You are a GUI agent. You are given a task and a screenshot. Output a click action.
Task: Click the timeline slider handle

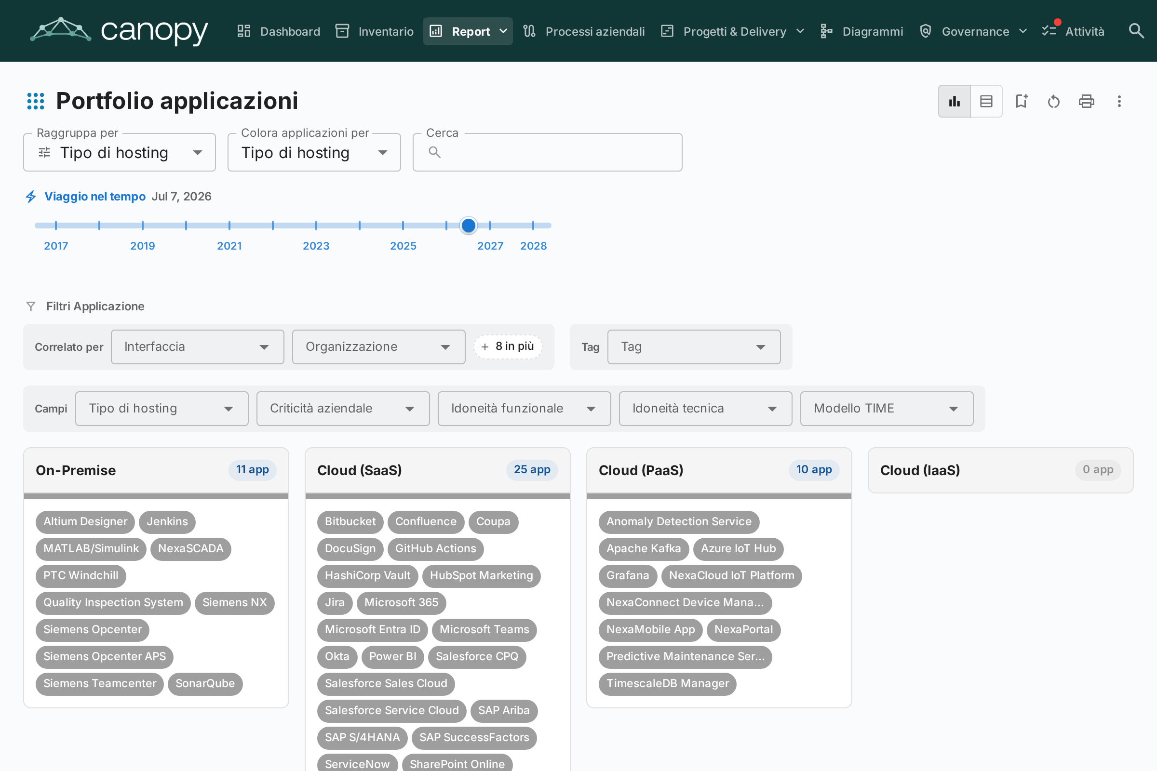[468, 226]
